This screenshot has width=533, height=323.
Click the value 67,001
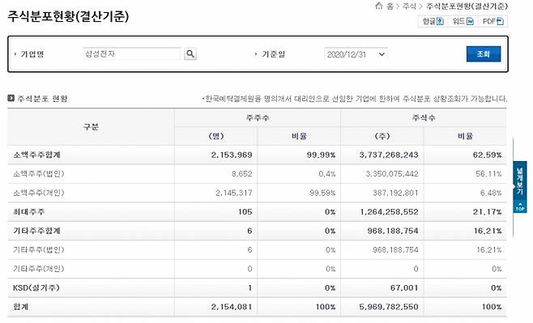(x=404, y=288)
